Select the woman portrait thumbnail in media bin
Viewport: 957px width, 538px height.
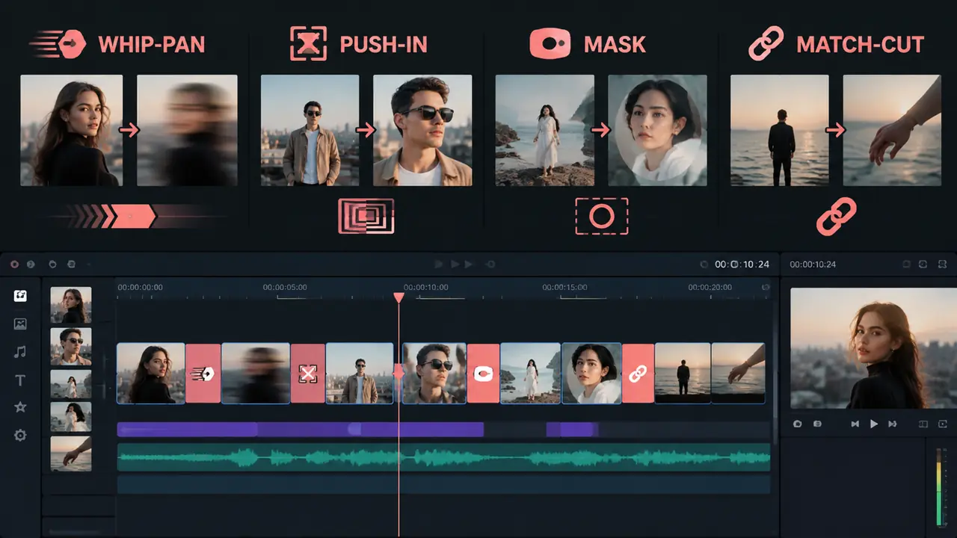[x=71, y=305]
